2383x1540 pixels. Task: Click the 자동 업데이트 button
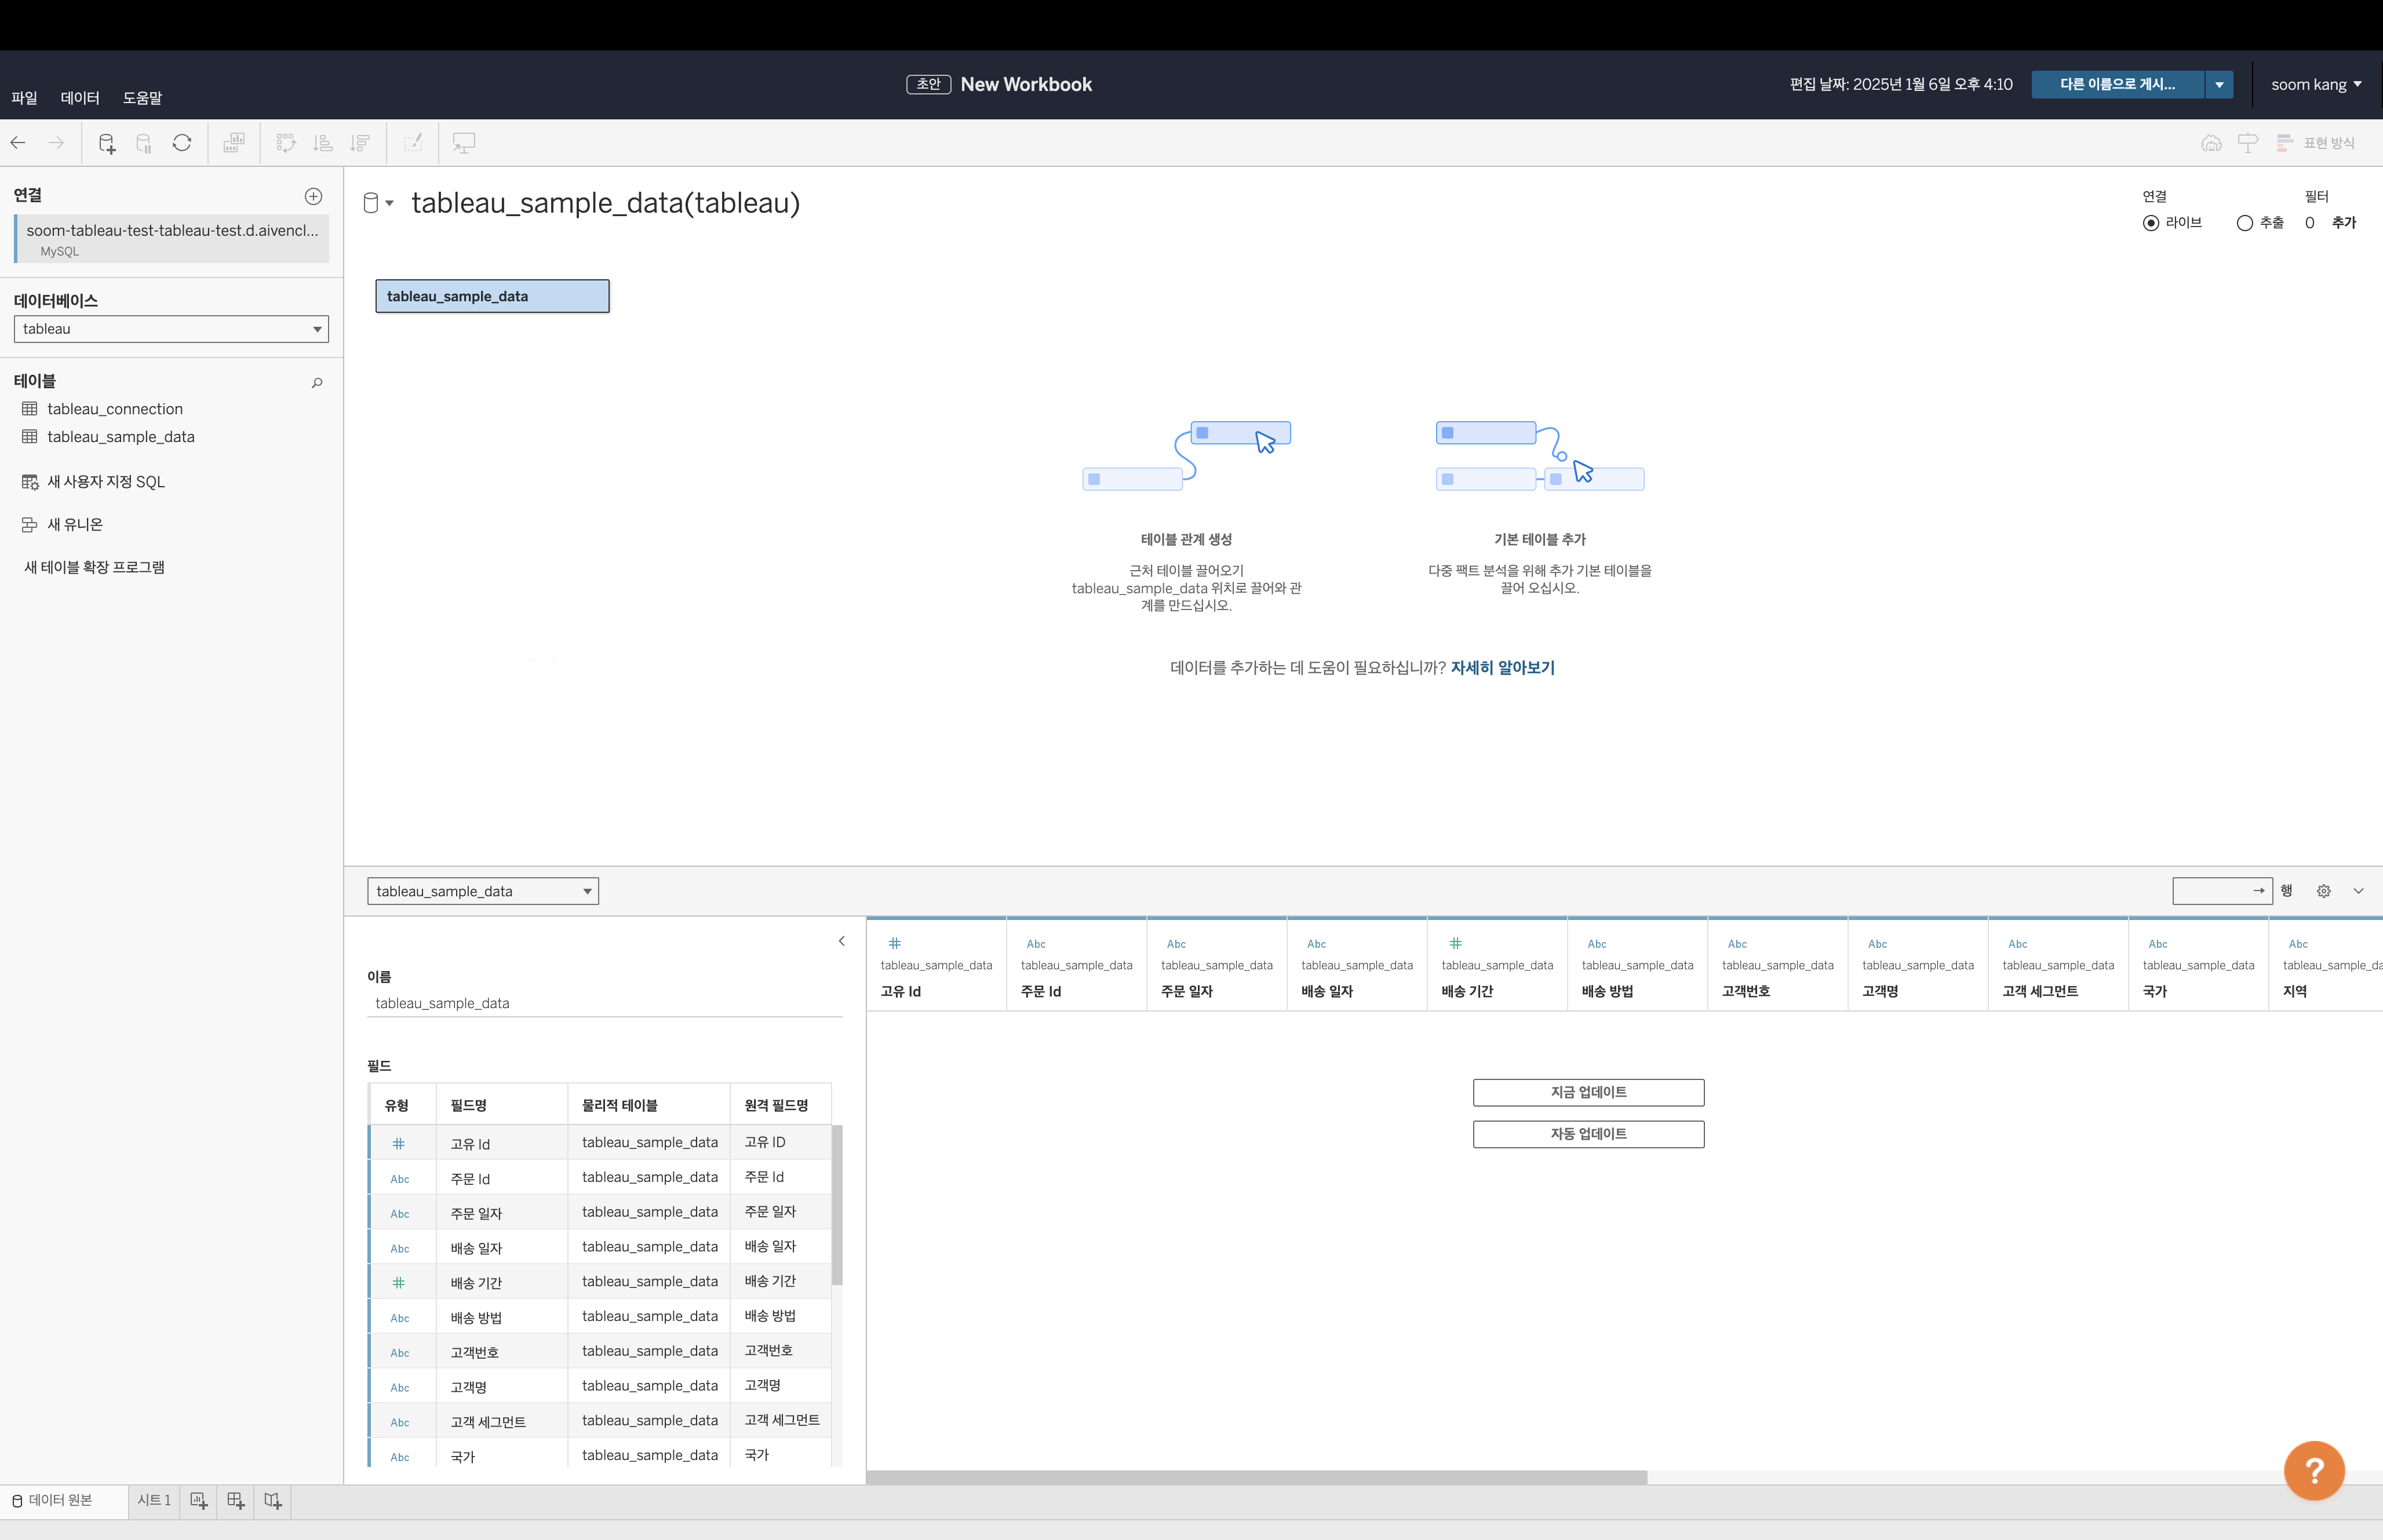(1588, 1134)
